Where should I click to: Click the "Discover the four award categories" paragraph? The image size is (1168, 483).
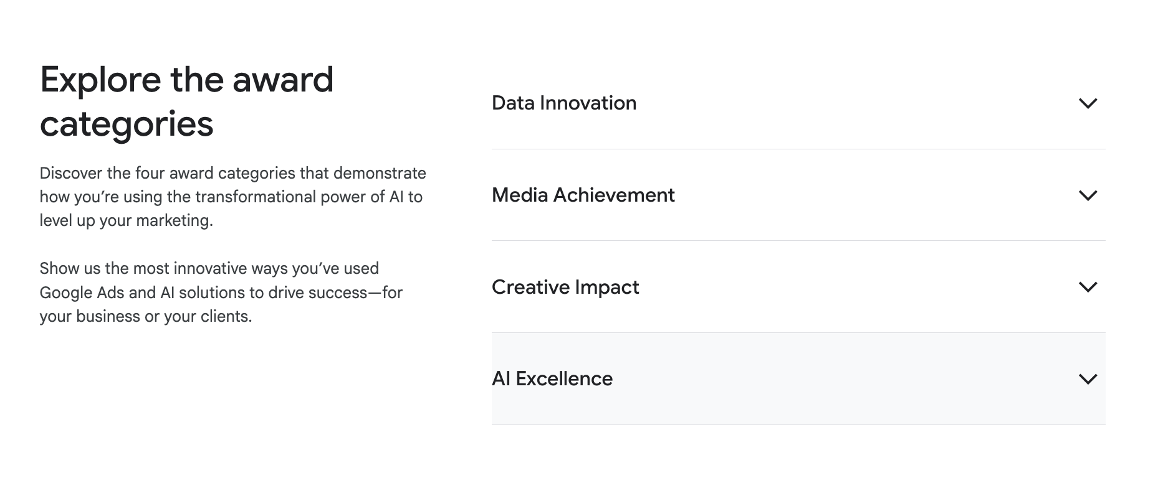tap(232, 197)
